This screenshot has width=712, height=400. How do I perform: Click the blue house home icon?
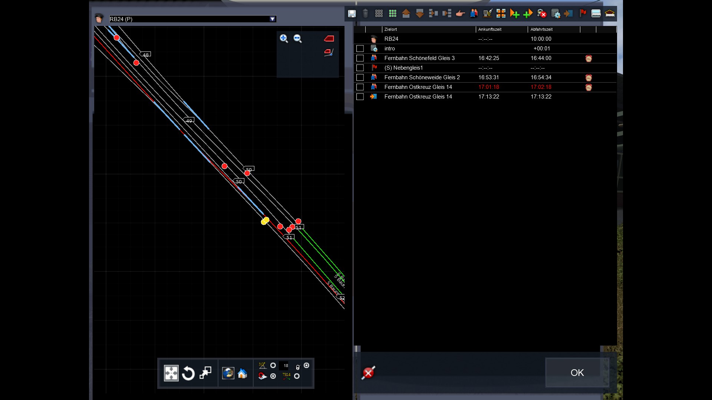point(243,373)
